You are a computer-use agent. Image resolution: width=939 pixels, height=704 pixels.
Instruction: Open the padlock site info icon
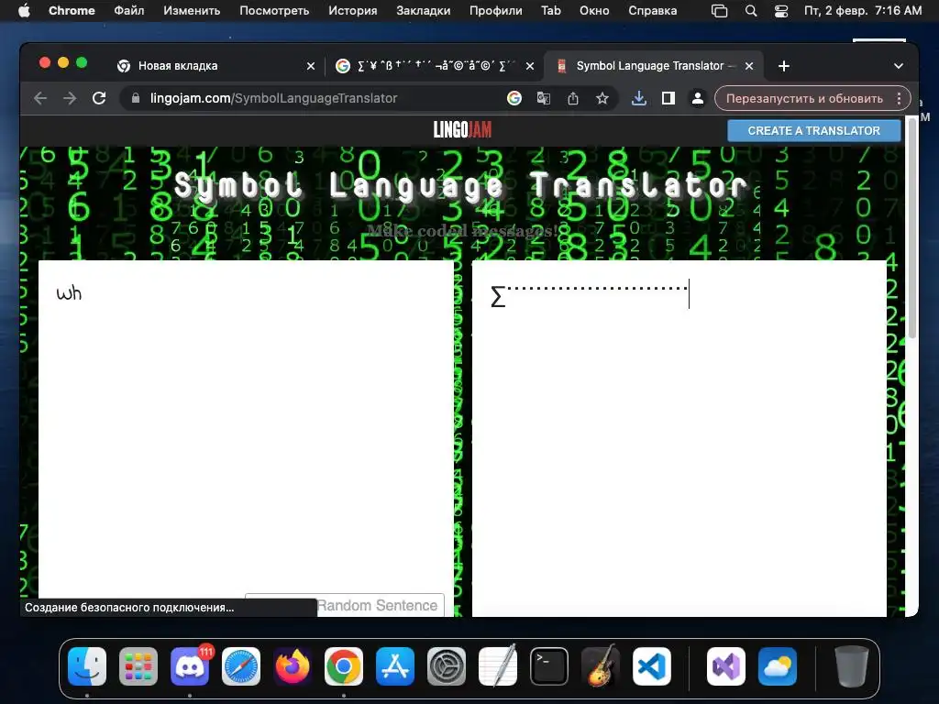[136, 98]
